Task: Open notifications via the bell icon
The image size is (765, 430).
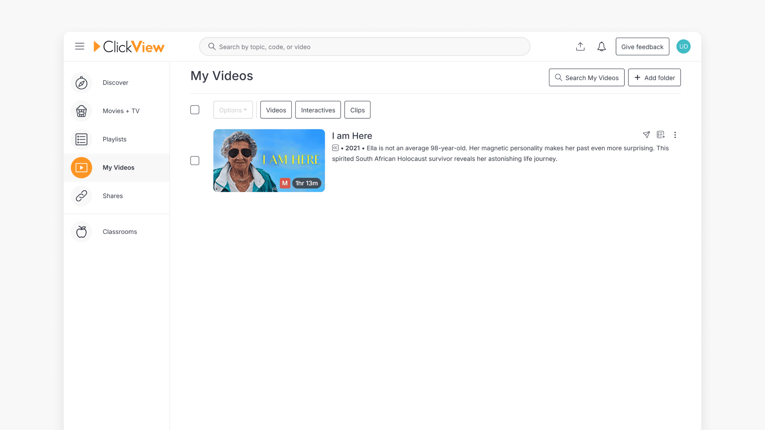Action: [x=602, y=46]
